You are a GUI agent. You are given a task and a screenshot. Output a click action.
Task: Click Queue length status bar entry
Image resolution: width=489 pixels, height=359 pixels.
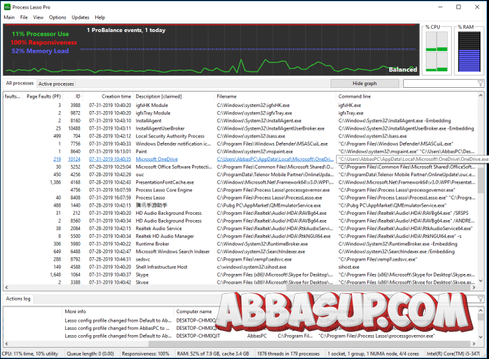pyautogui.click(x=90, y=354)
